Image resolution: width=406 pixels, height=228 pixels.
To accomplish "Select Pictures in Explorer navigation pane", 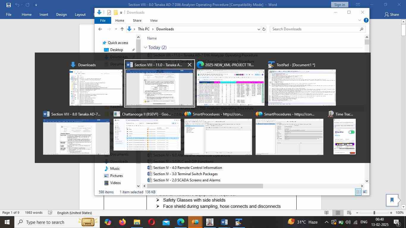I will (x=116, y=176).
